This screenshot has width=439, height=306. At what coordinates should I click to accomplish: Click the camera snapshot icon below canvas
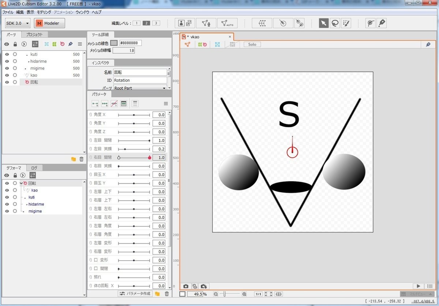pos(186,286)
